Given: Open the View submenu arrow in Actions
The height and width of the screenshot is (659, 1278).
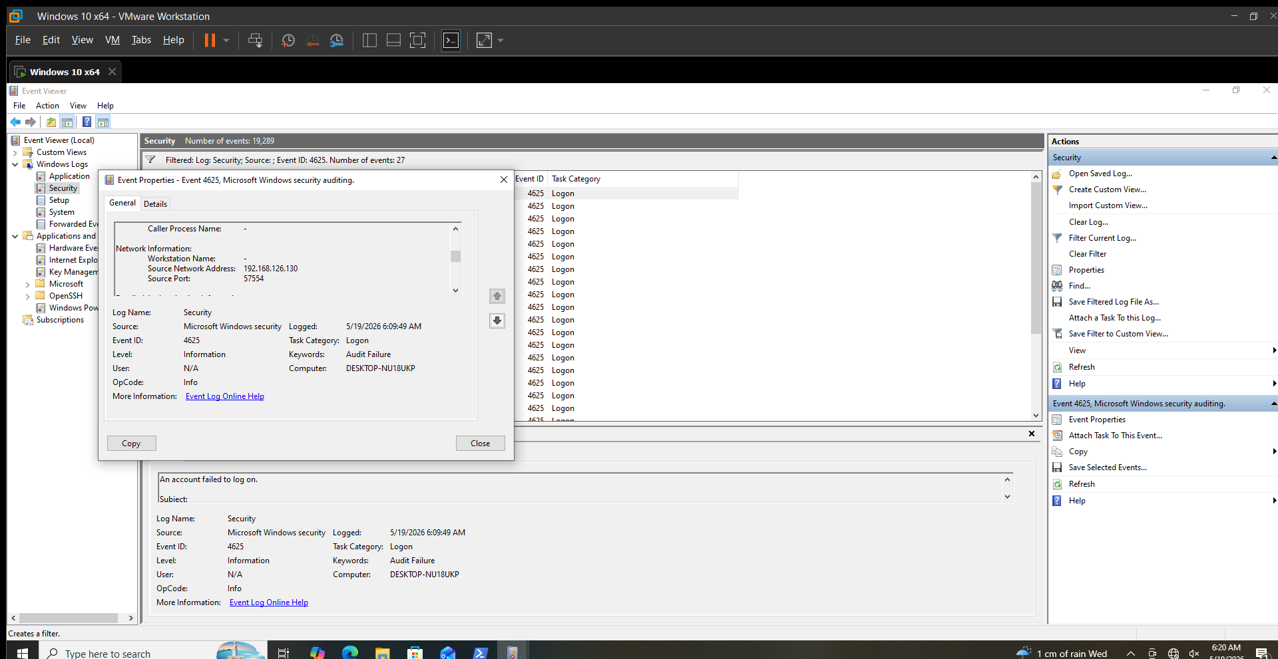Looking at the screenshot, I should point(1274,350).
